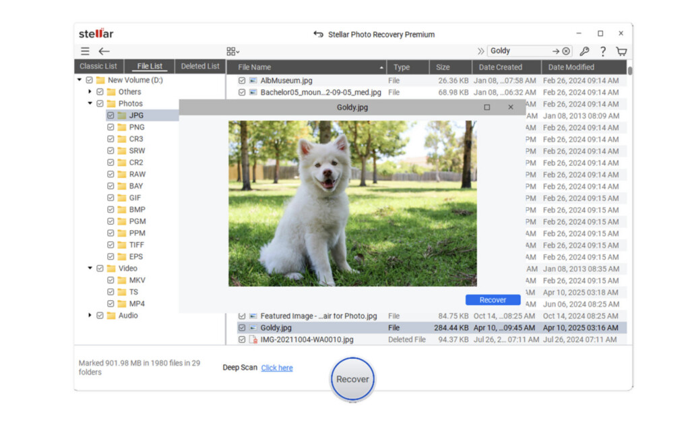
Task: Select the BMP folder icon
Action: coord(122,209)
